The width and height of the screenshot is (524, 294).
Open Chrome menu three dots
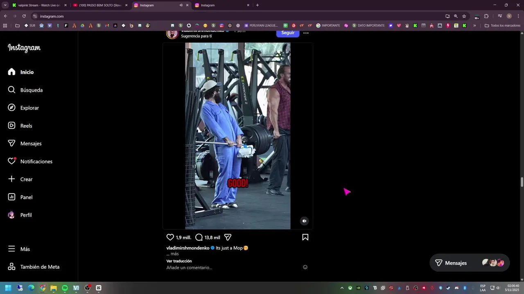pyautogui.click(x=518, y=16)
